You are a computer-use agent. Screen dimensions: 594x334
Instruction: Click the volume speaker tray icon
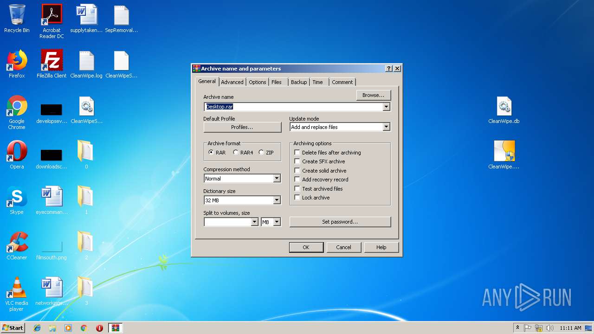[549, 328]
